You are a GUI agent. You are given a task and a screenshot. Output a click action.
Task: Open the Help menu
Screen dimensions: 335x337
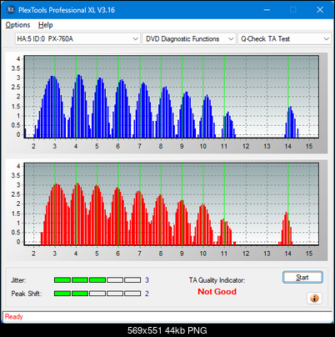tap(45, 25)
